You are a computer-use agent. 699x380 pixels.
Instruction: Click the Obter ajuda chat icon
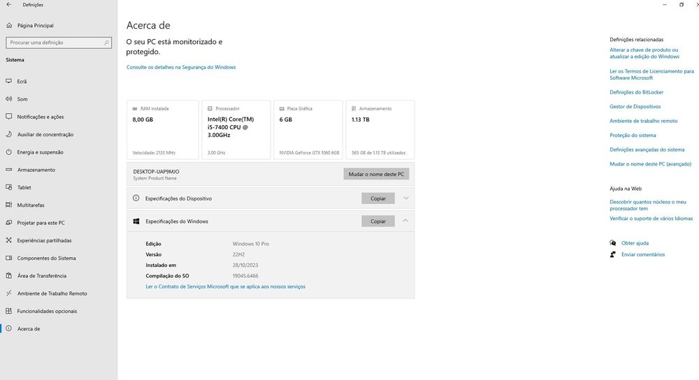pos(613,243)
